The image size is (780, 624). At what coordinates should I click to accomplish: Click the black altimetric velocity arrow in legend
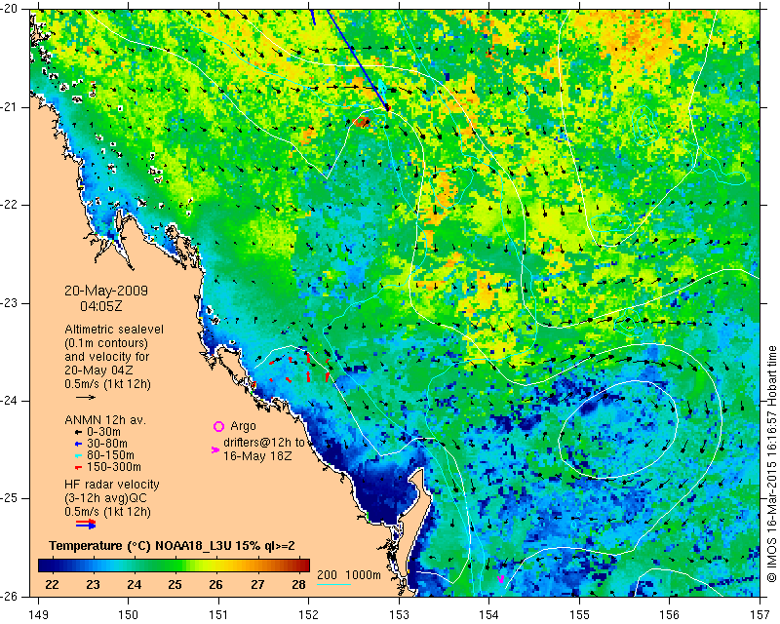(x=86, y=397)
